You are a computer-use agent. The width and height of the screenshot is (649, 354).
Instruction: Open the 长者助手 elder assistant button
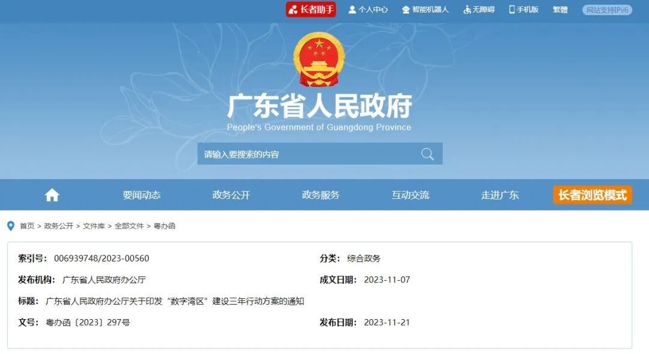point(311,10)
